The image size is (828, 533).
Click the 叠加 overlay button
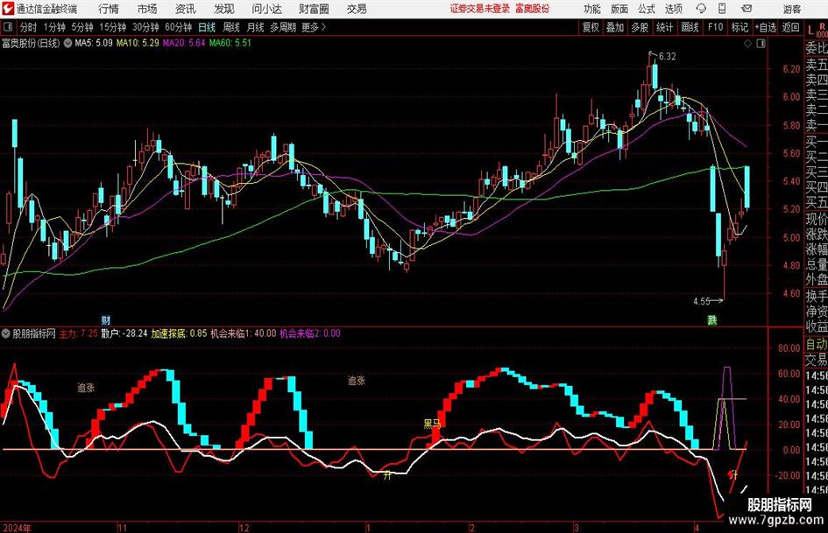coord(615,27)
